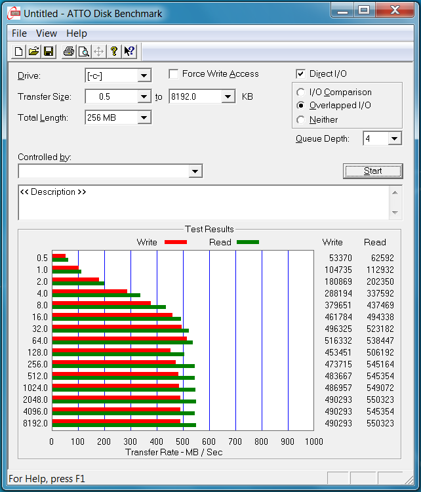Click inside the Description text box

tap(204, 203)
